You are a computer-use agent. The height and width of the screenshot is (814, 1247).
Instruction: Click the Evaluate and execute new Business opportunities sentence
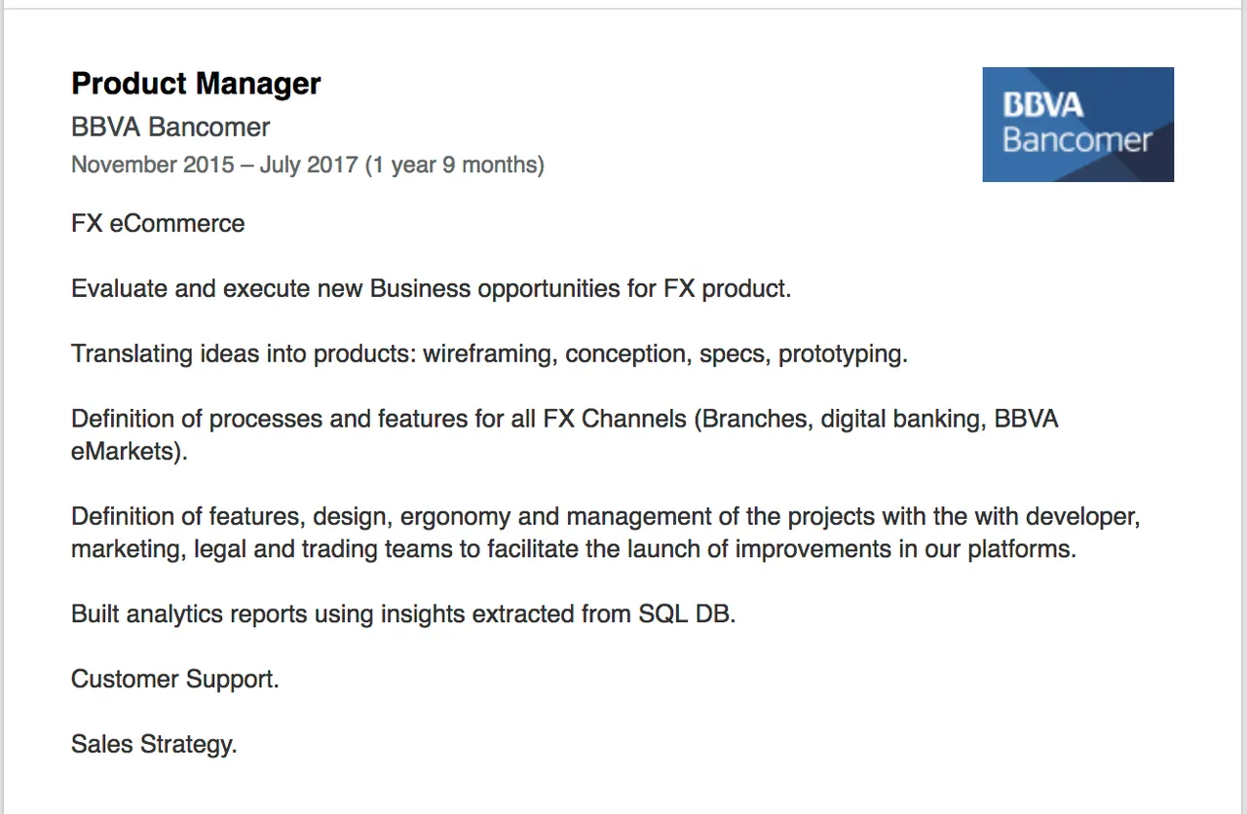point(431,289)
